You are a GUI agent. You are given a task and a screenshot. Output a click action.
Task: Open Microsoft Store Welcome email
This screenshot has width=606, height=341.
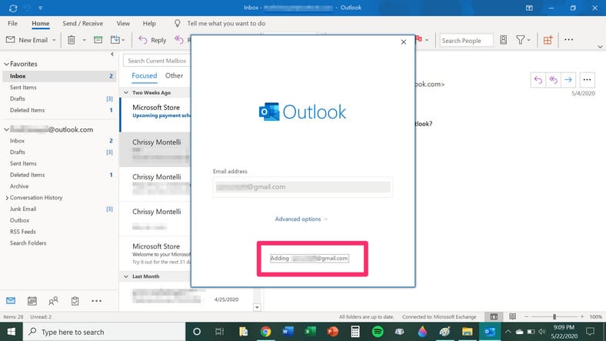[155, 253]
